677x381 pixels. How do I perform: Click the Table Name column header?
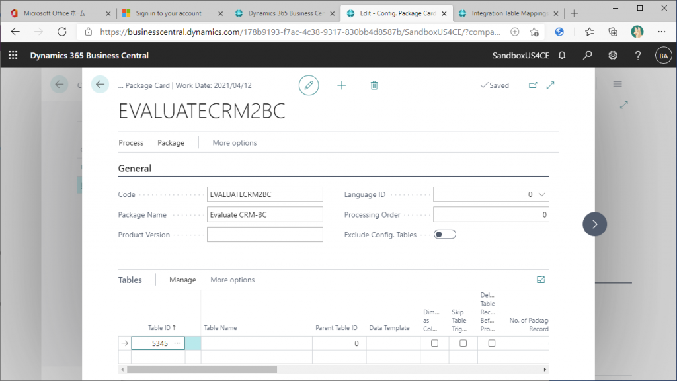point(220,328)
